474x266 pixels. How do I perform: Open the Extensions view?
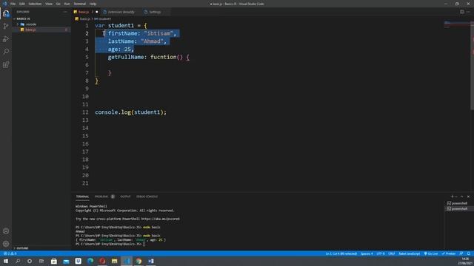(6, 64)
